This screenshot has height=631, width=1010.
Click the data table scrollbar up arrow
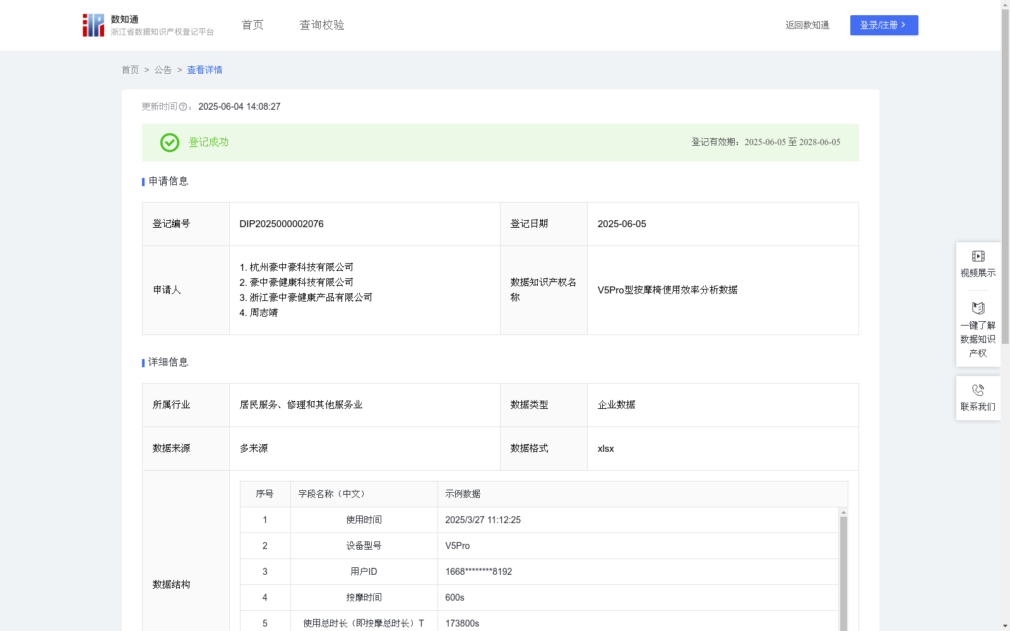(843, 512)
